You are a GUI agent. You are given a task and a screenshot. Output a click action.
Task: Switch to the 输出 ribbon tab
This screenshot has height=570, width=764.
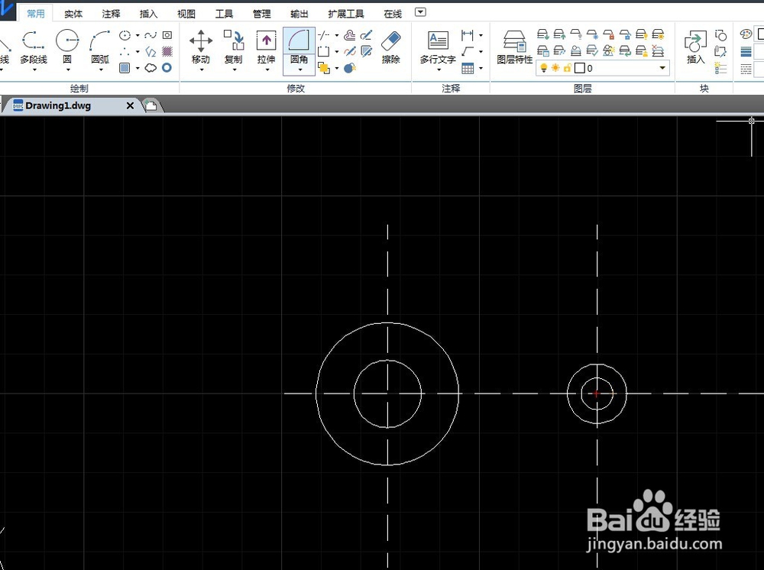click(299, 14)
